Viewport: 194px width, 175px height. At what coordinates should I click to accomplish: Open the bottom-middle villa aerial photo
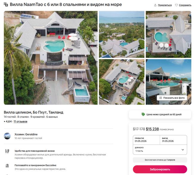point(121,82)
